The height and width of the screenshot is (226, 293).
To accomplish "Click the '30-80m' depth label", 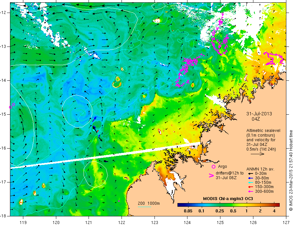I will pos(262,178).
